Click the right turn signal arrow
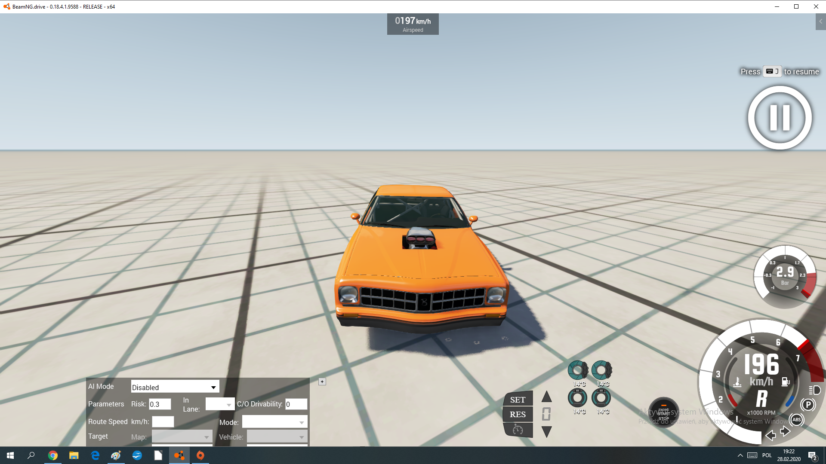 point(785,431)
